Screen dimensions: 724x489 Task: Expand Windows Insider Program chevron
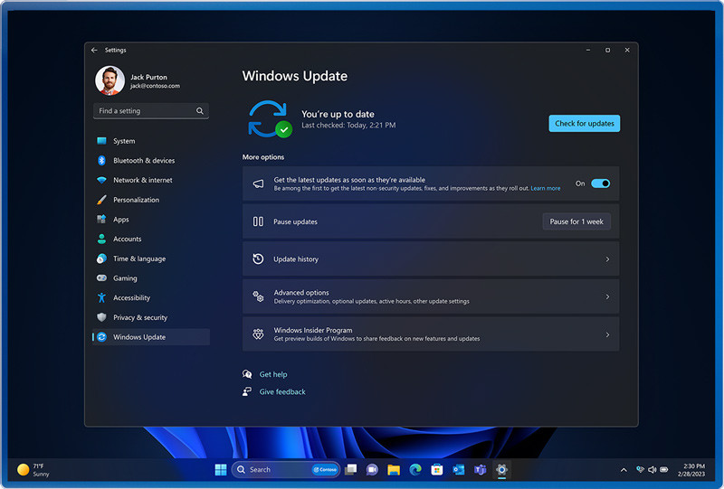tap(607, 334)
